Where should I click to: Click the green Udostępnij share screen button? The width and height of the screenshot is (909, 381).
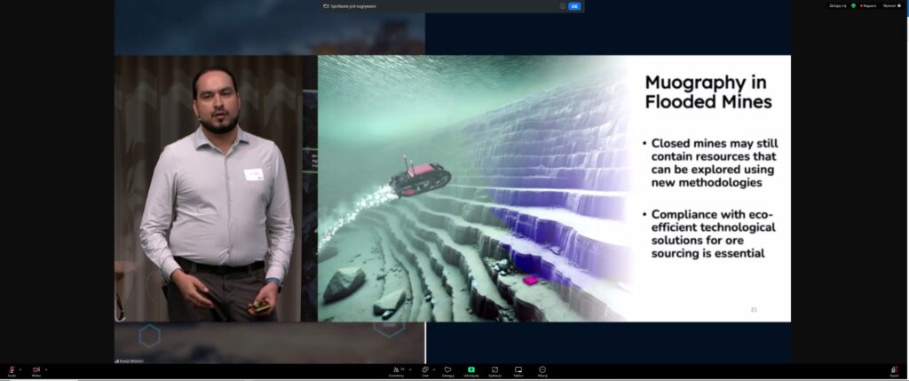[471, 370]
